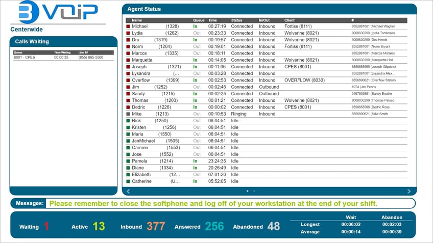This screenshot has width=433, height=243.
Task: Click average wait time 00:00:14
Action: tap(351, 232)
